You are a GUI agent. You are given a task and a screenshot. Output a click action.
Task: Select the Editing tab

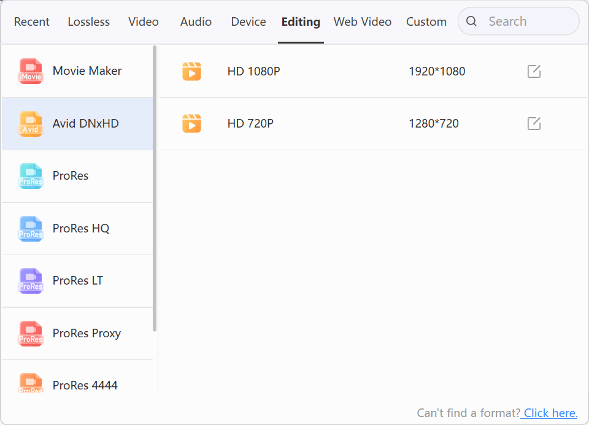[x=301, y=22]
